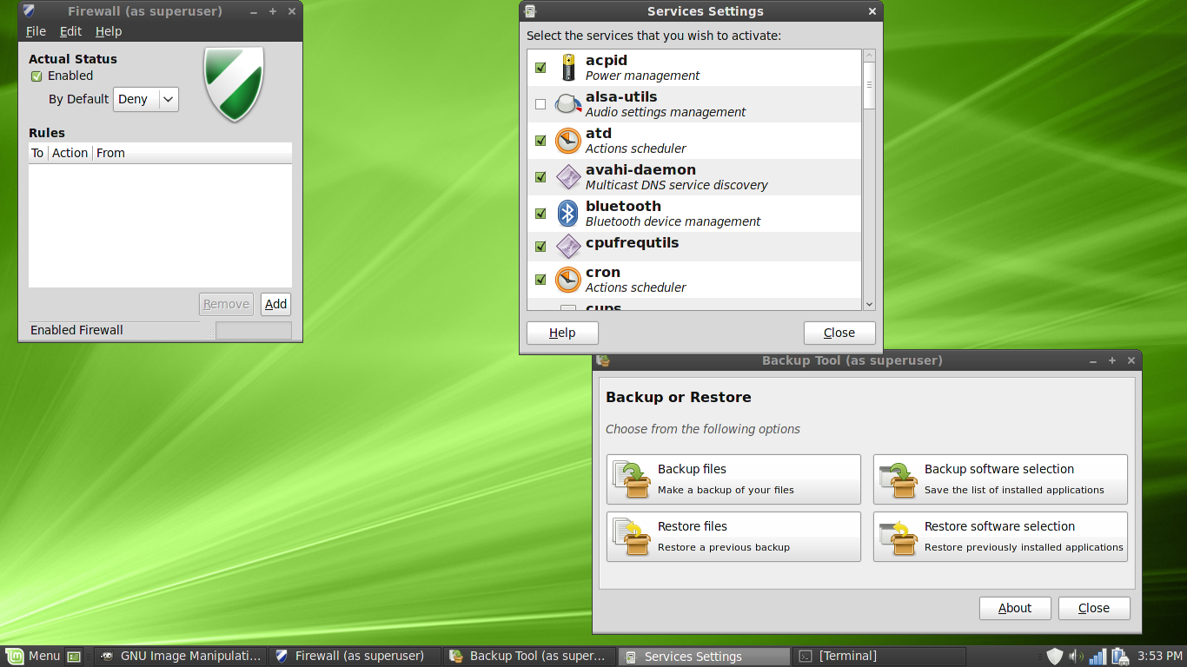Image resolution: width=1187 pixels, height=667 pixels.
Task: Switch to GNU Image Manipulation taskbar window
Action: [180, 656]
